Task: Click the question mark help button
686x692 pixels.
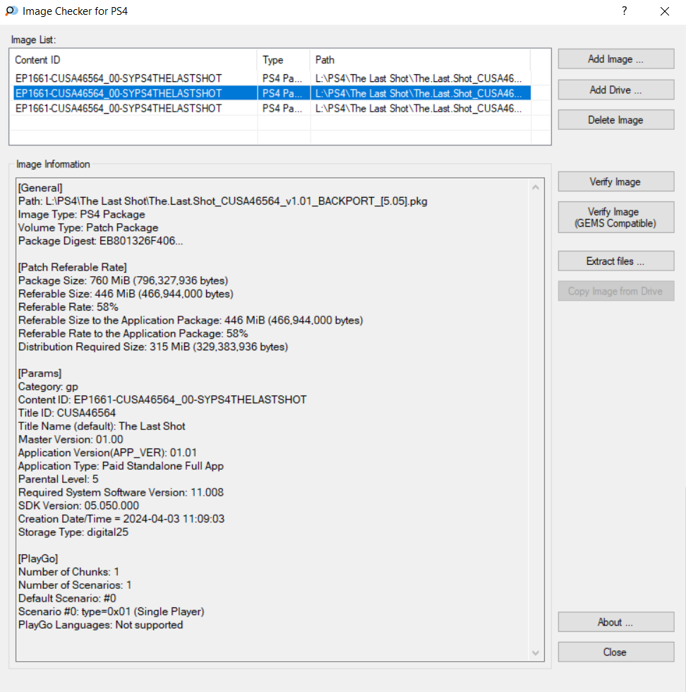Action: (x=624, y=11)
